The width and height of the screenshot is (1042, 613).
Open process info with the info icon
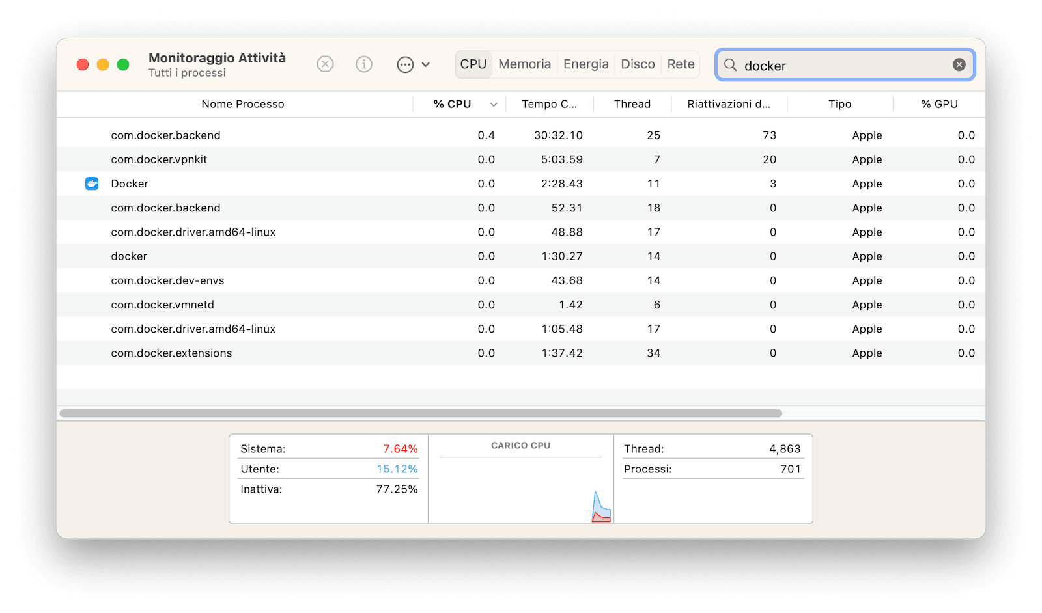364,64
